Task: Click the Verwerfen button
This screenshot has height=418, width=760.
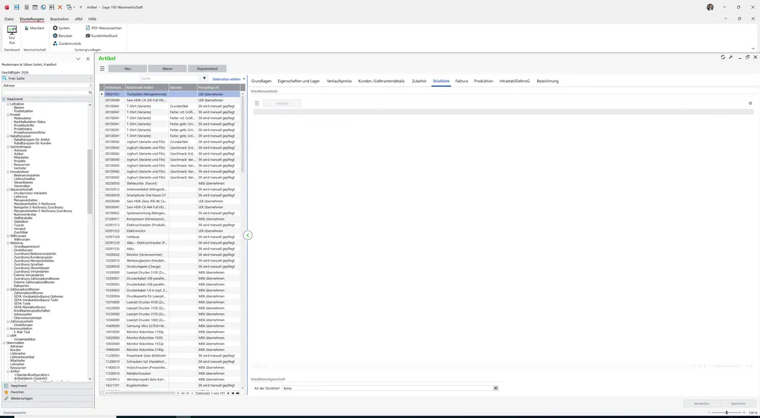Action: click(701, 403)
